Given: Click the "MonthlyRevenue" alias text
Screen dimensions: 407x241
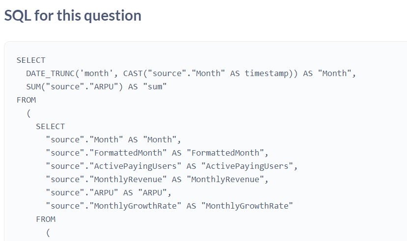Looking at the screenshot, I should (225, 179).
